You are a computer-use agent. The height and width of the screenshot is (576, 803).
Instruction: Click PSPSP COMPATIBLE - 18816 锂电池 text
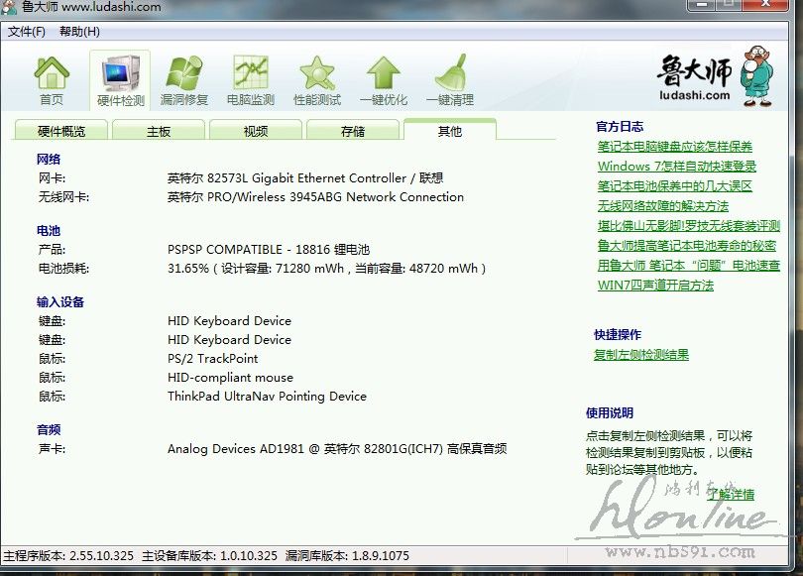click(x=269, y=250)
